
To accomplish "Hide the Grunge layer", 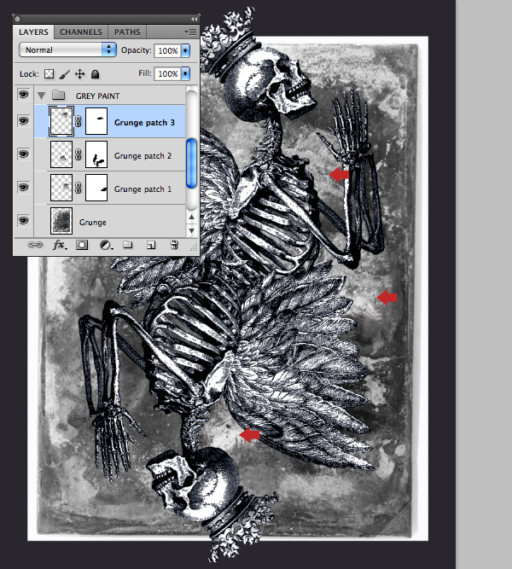I will (x=24, y=221).
